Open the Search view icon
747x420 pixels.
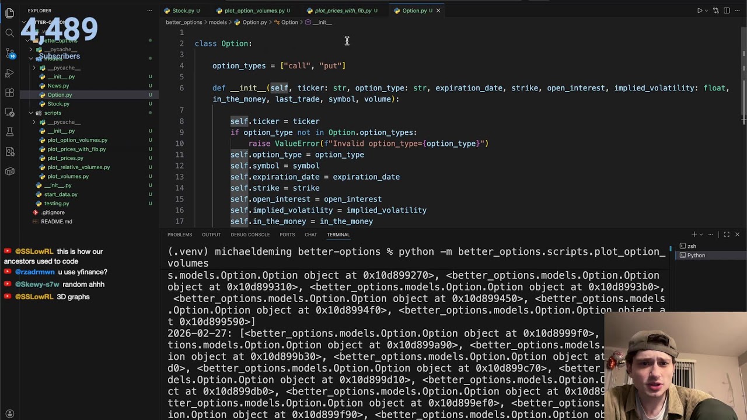pos(9,33)
